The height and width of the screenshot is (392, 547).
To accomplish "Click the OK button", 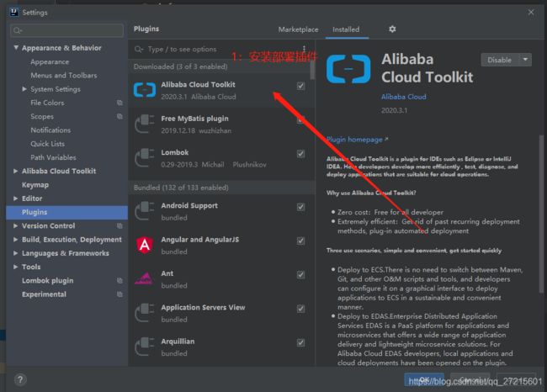I will [x=424, y=379].
